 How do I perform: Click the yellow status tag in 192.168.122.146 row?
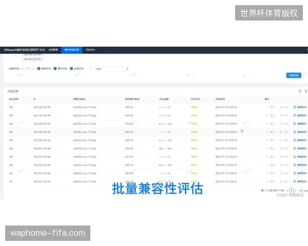[x=194, y=132]
